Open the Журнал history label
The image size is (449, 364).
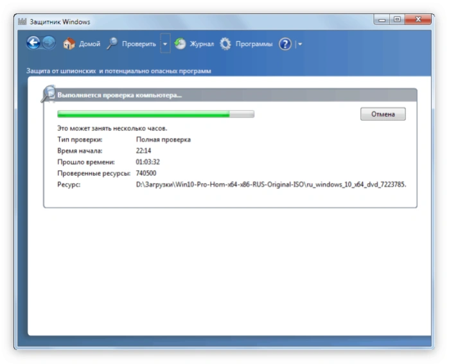pos(202,44)
